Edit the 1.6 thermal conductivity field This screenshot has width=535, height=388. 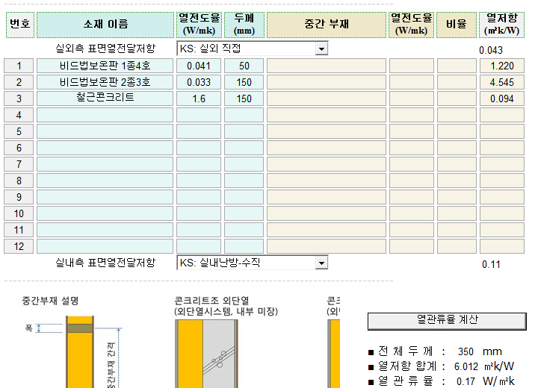pyautogui.click(x=199, y=98)
